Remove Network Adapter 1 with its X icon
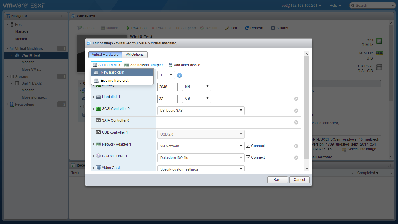 [296, 146]
